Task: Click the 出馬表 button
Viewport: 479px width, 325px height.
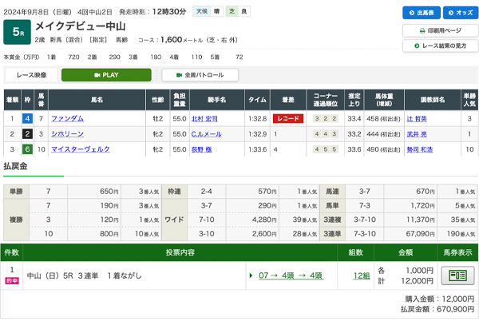Action: [x=421, y=13]
